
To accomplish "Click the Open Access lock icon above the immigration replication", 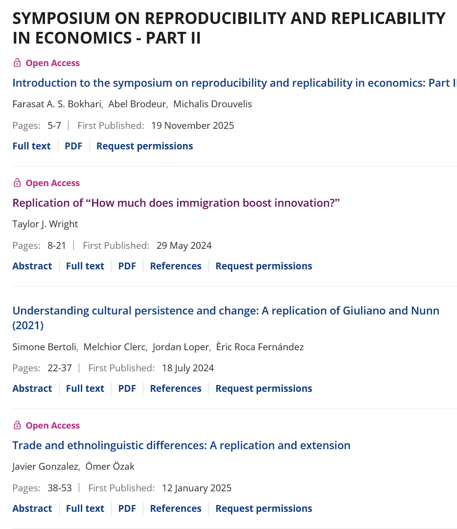I will click(x=17, y=183).
